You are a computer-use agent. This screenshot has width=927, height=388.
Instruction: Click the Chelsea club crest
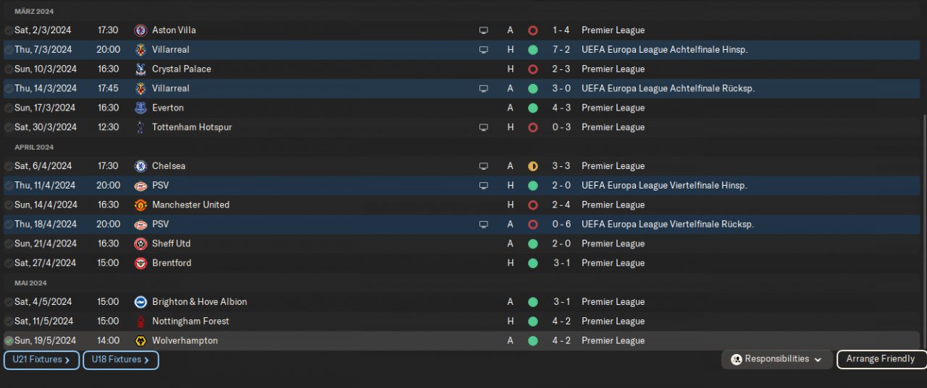(140, 166)
